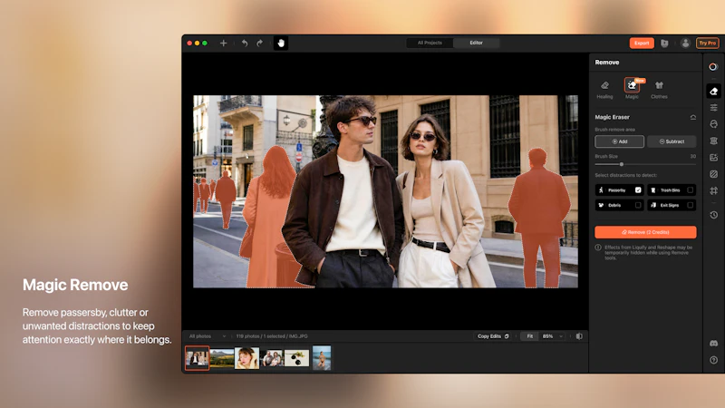Activate the hand pan tool
This screenshot has width=725, height=408.
(x=281, y=43)
